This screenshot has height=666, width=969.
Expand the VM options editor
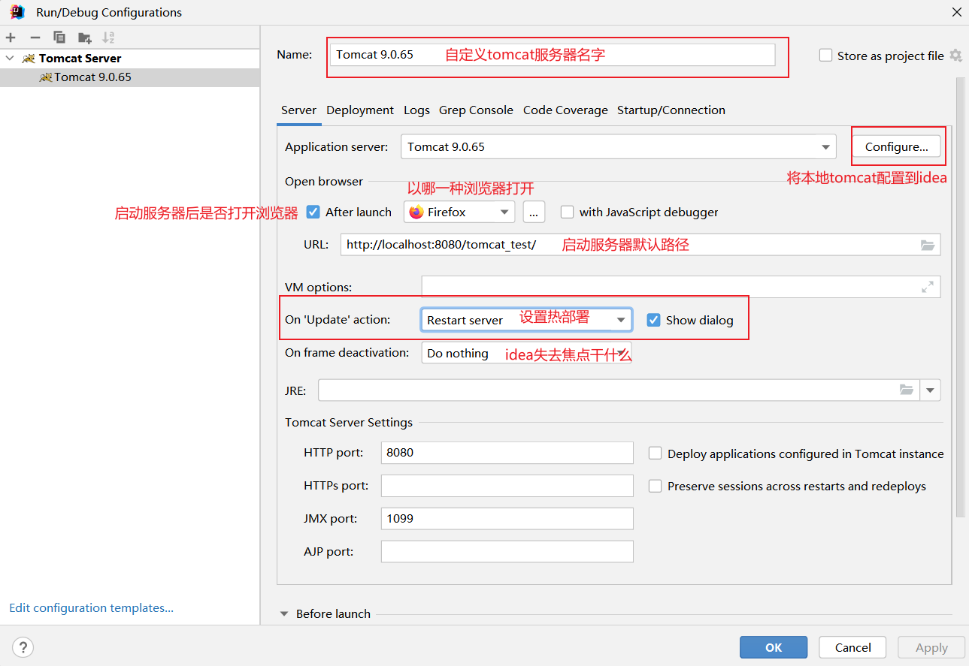927,286
